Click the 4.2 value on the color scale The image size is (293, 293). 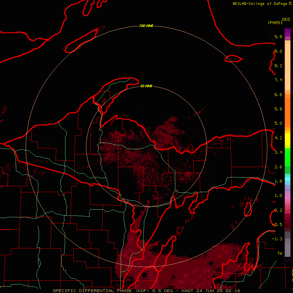[278, 138]
